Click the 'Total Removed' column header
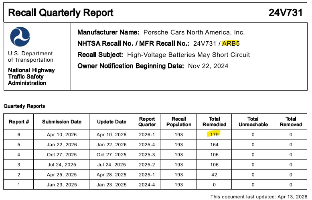 click(x=291, y=122)
